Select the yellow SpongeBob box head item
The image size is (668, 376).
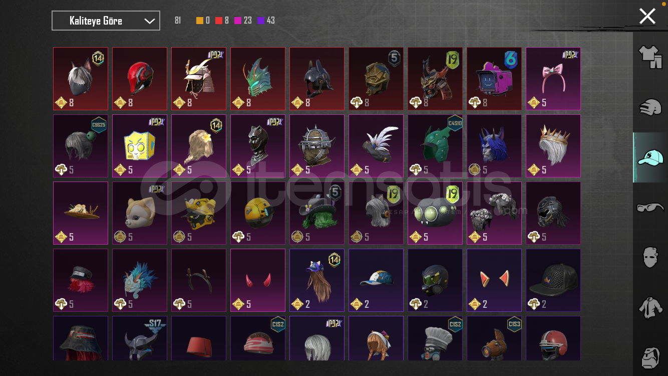tap(140, 146)
